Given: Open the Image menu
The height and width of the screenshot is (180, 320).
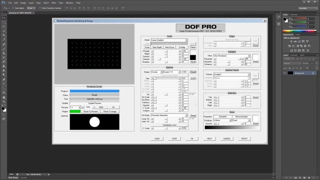Looking at the screenshot, I should pyautogui.click(x=23, y=3).
